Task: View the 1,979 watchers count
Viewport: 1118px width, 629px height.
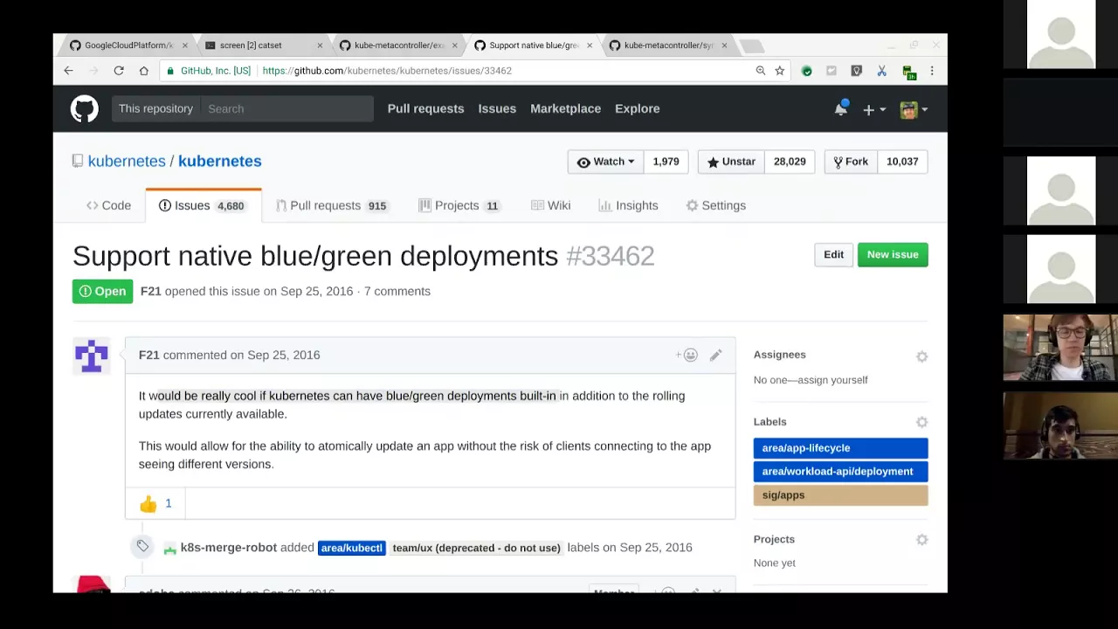Action: click(x=666, y=162)
